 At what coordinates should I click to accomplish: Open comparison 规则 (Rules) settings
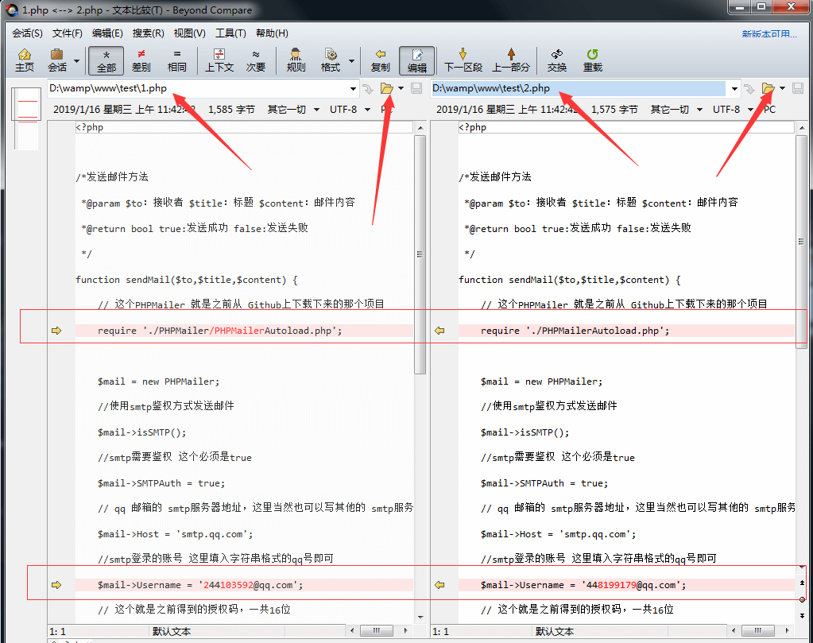point(295,60)
